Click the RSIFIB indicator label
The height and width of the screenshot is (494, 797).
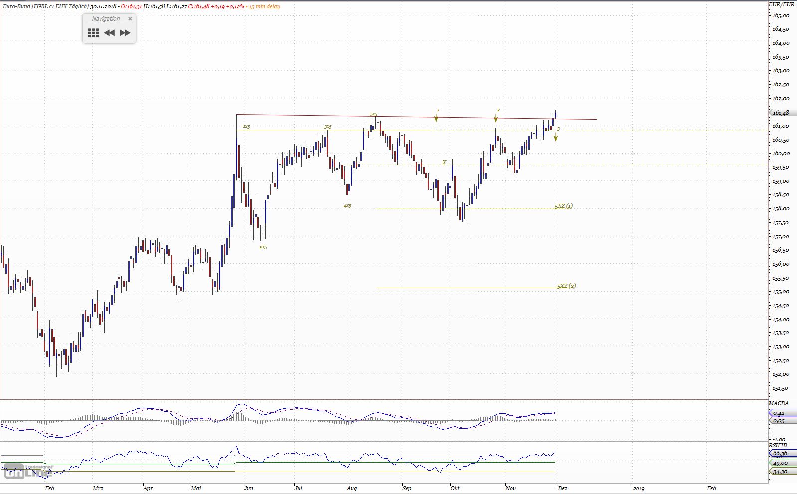pos(778,445)
